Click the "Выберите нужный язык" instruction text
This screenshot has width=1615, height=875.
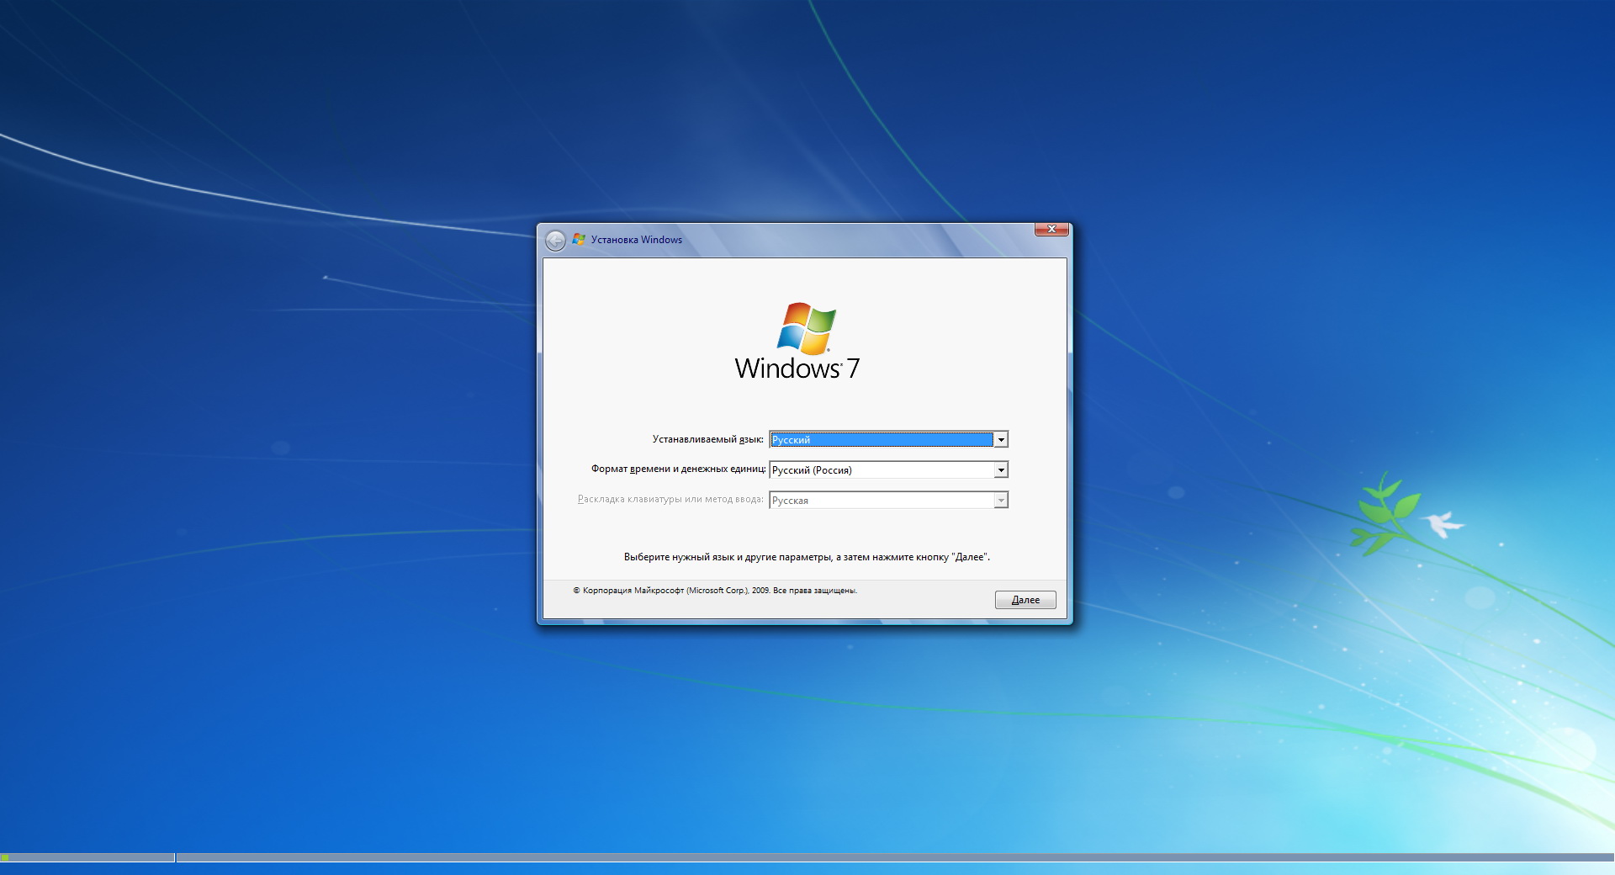[x=806, y=557]
